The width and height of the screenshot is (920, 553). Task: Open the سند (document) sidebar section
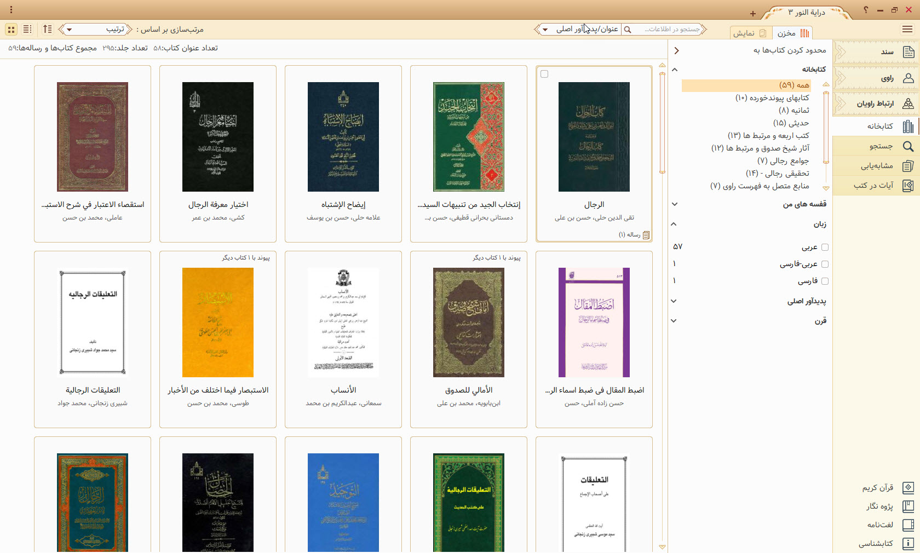point(876,52)
